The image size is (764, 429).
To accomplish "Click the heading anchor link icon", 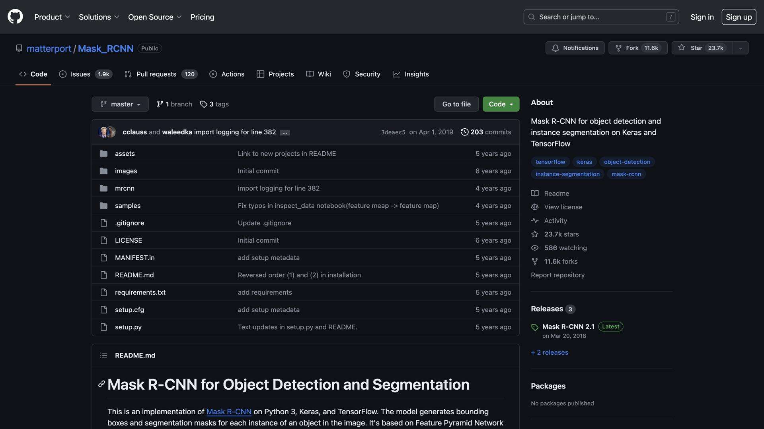I will tap(101, 384).
